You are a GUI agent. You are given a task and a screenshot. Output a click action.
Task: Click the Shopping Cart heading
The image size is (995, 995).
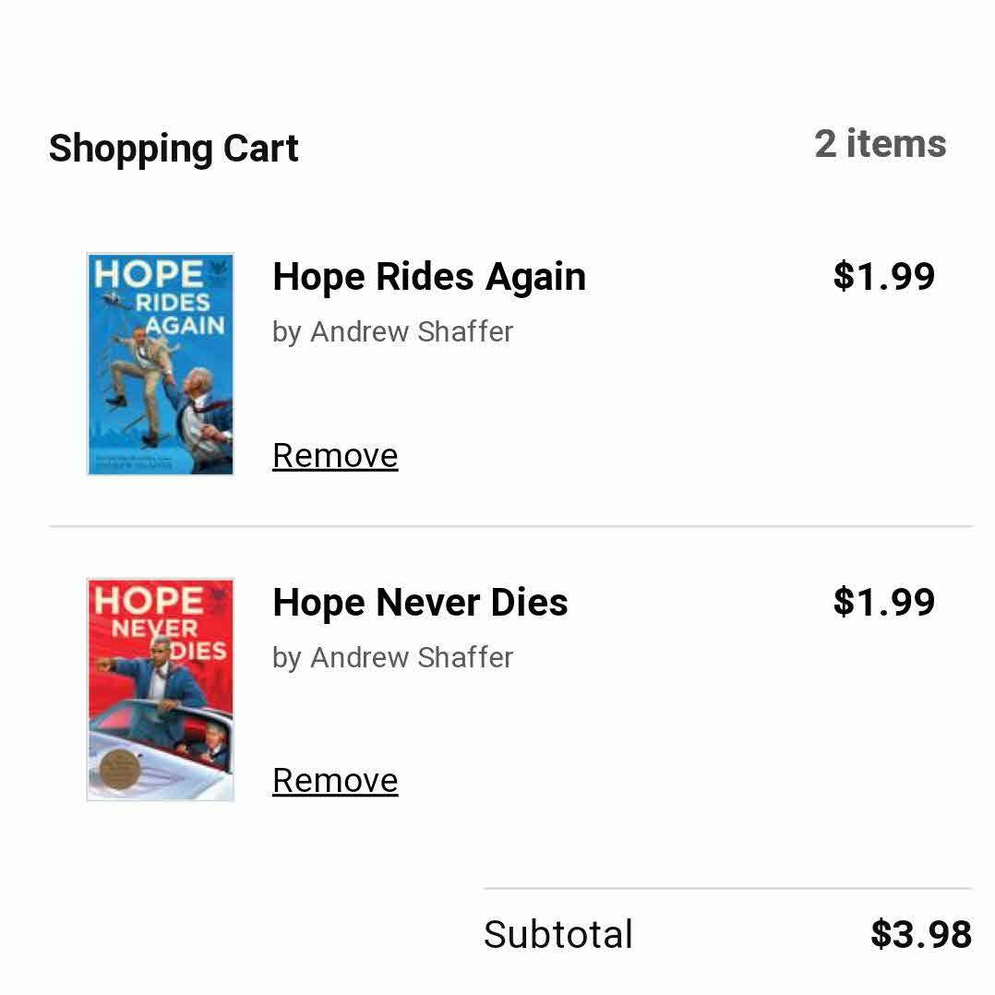tap(174, 149)
